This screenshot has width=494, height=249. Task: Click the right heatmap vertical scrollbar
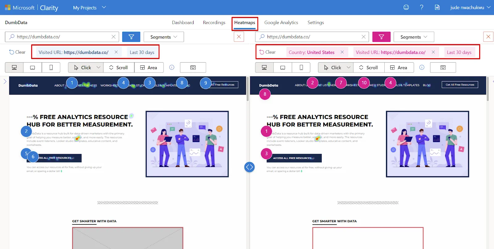[488, 89]
